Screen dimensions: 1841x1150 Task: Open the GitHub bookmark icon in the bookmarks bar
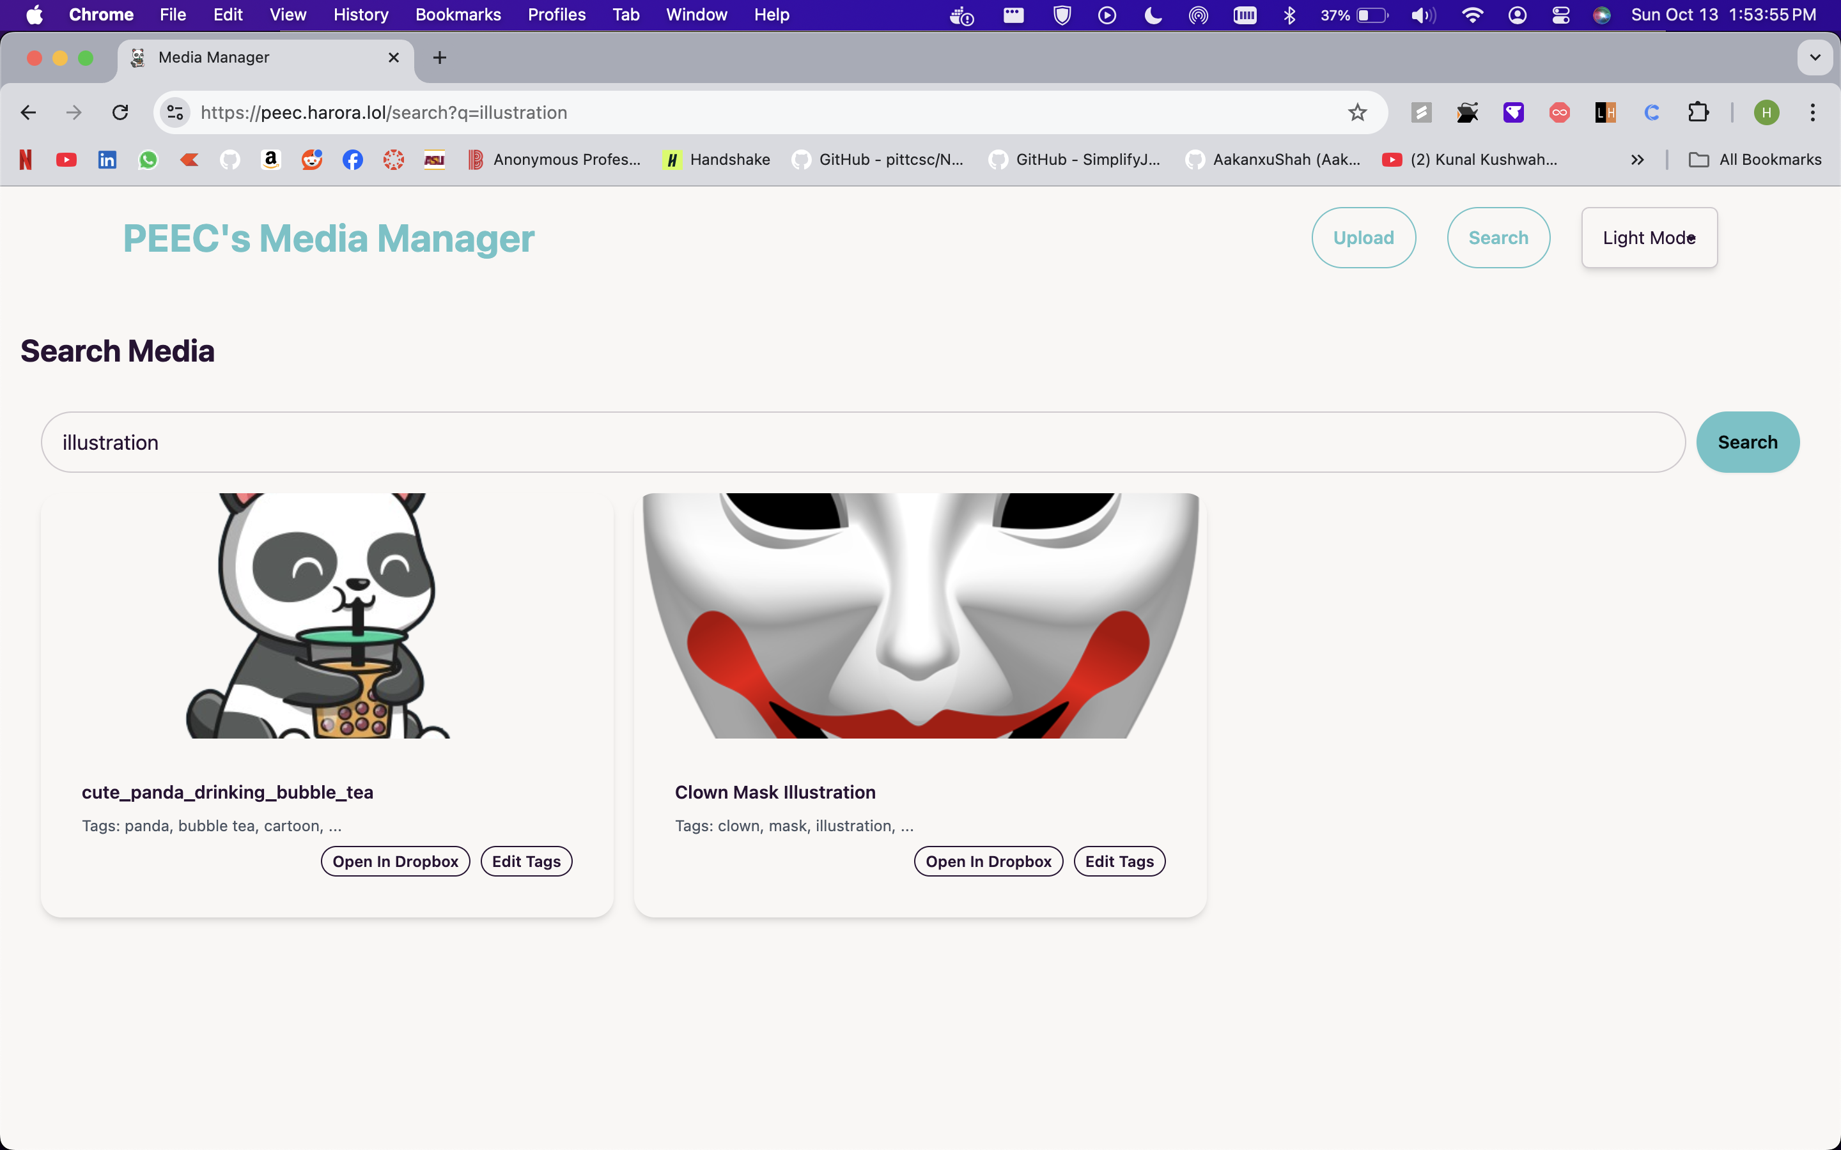point(229,160)
